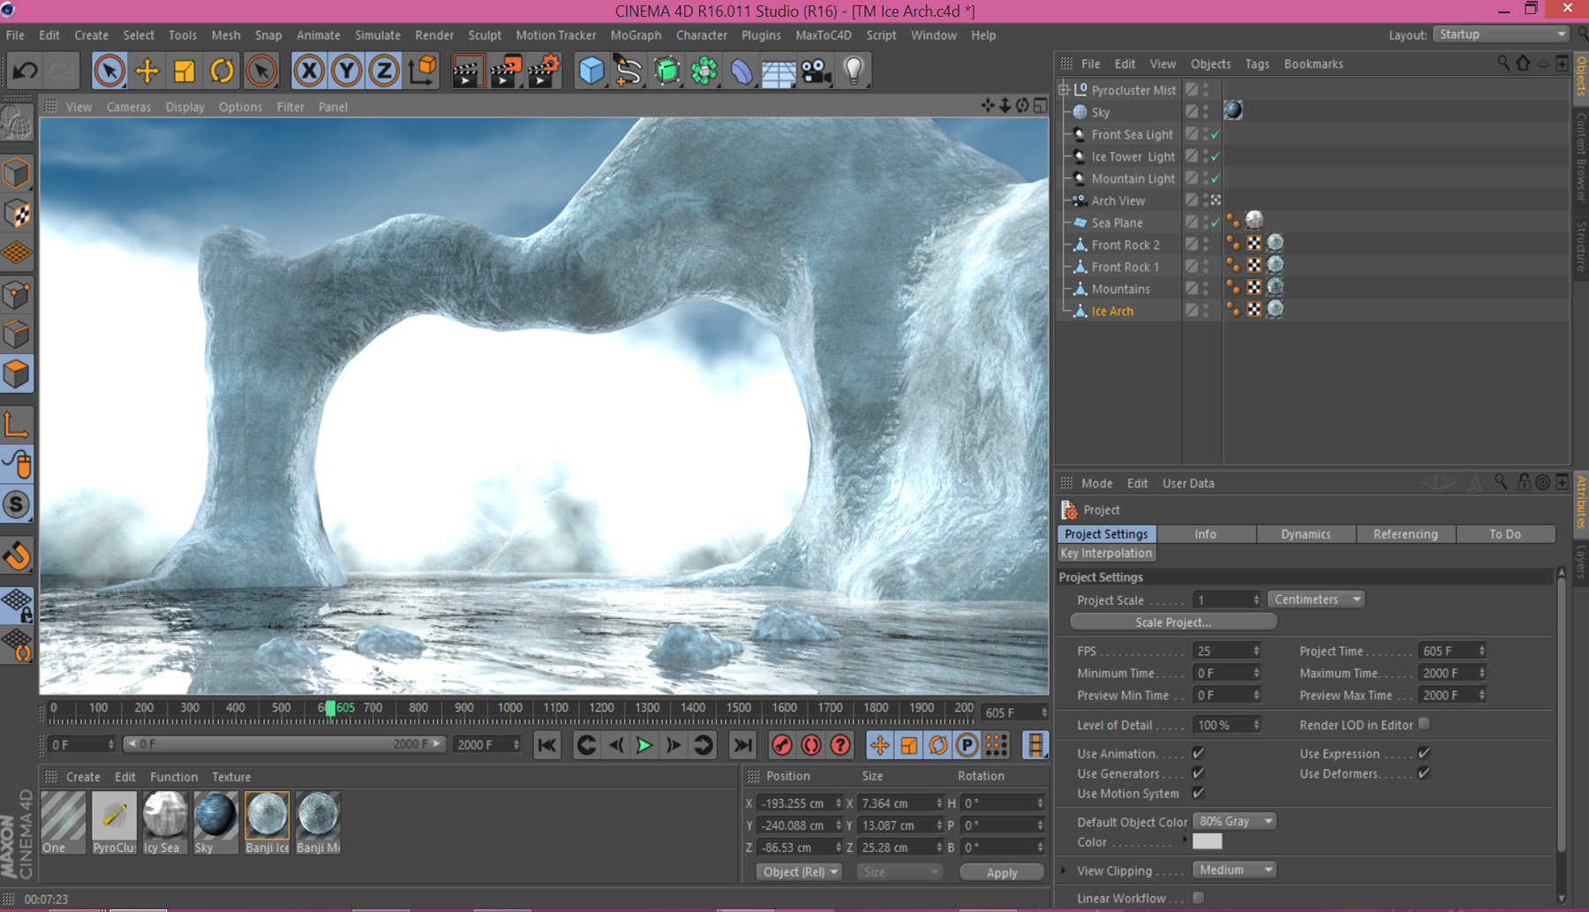Click Render View clapperboard icon
The image size is (1589, 912).
click(467, 71)
